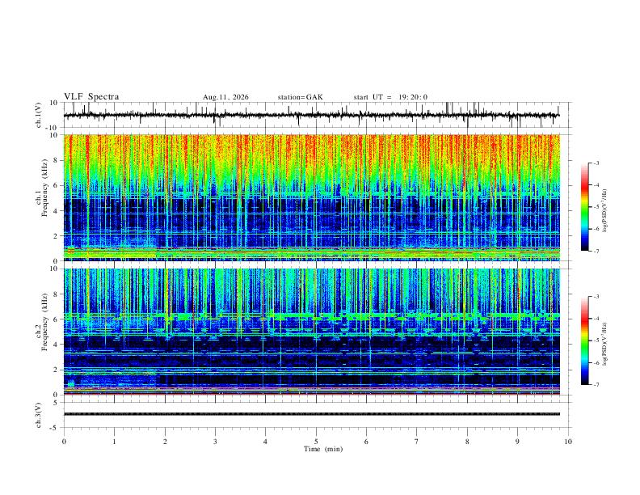This screenshot has height=495, width=640.
Task: Click the upper PSD color scale bar
Action: point(584,207)
